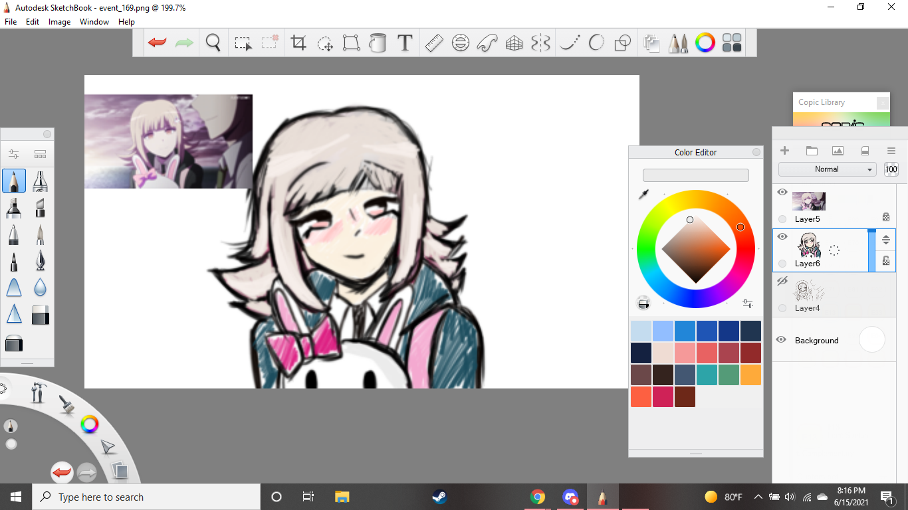This screenshot has height=510, width=908.
Task: Open Steam from the taskbar
Action: [x=439, y=497]
